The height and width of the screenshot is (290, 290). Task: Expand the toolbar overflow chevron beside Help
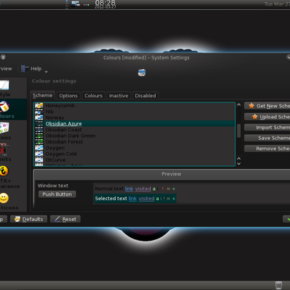[46, 72]
